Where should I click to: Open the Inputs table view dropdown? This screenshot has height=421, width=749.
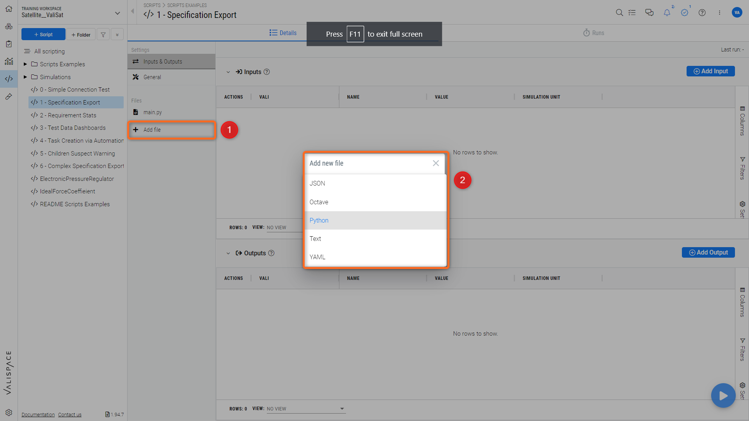(x=285, y=228)
